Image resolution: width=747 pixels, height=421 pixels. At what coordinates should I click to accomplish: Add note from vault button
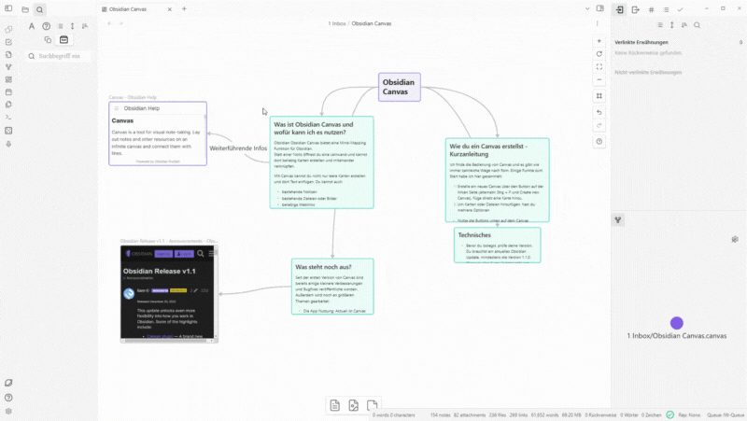coord(354,405)
